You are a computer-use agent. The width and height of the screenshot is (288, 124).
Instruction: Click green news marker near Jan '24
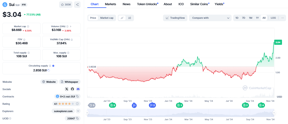pyautogui.click(x=180, y=105)
